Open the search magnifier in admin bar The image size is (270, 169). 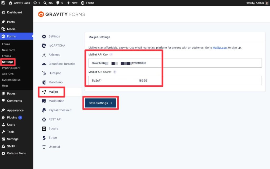pos(45,3)
